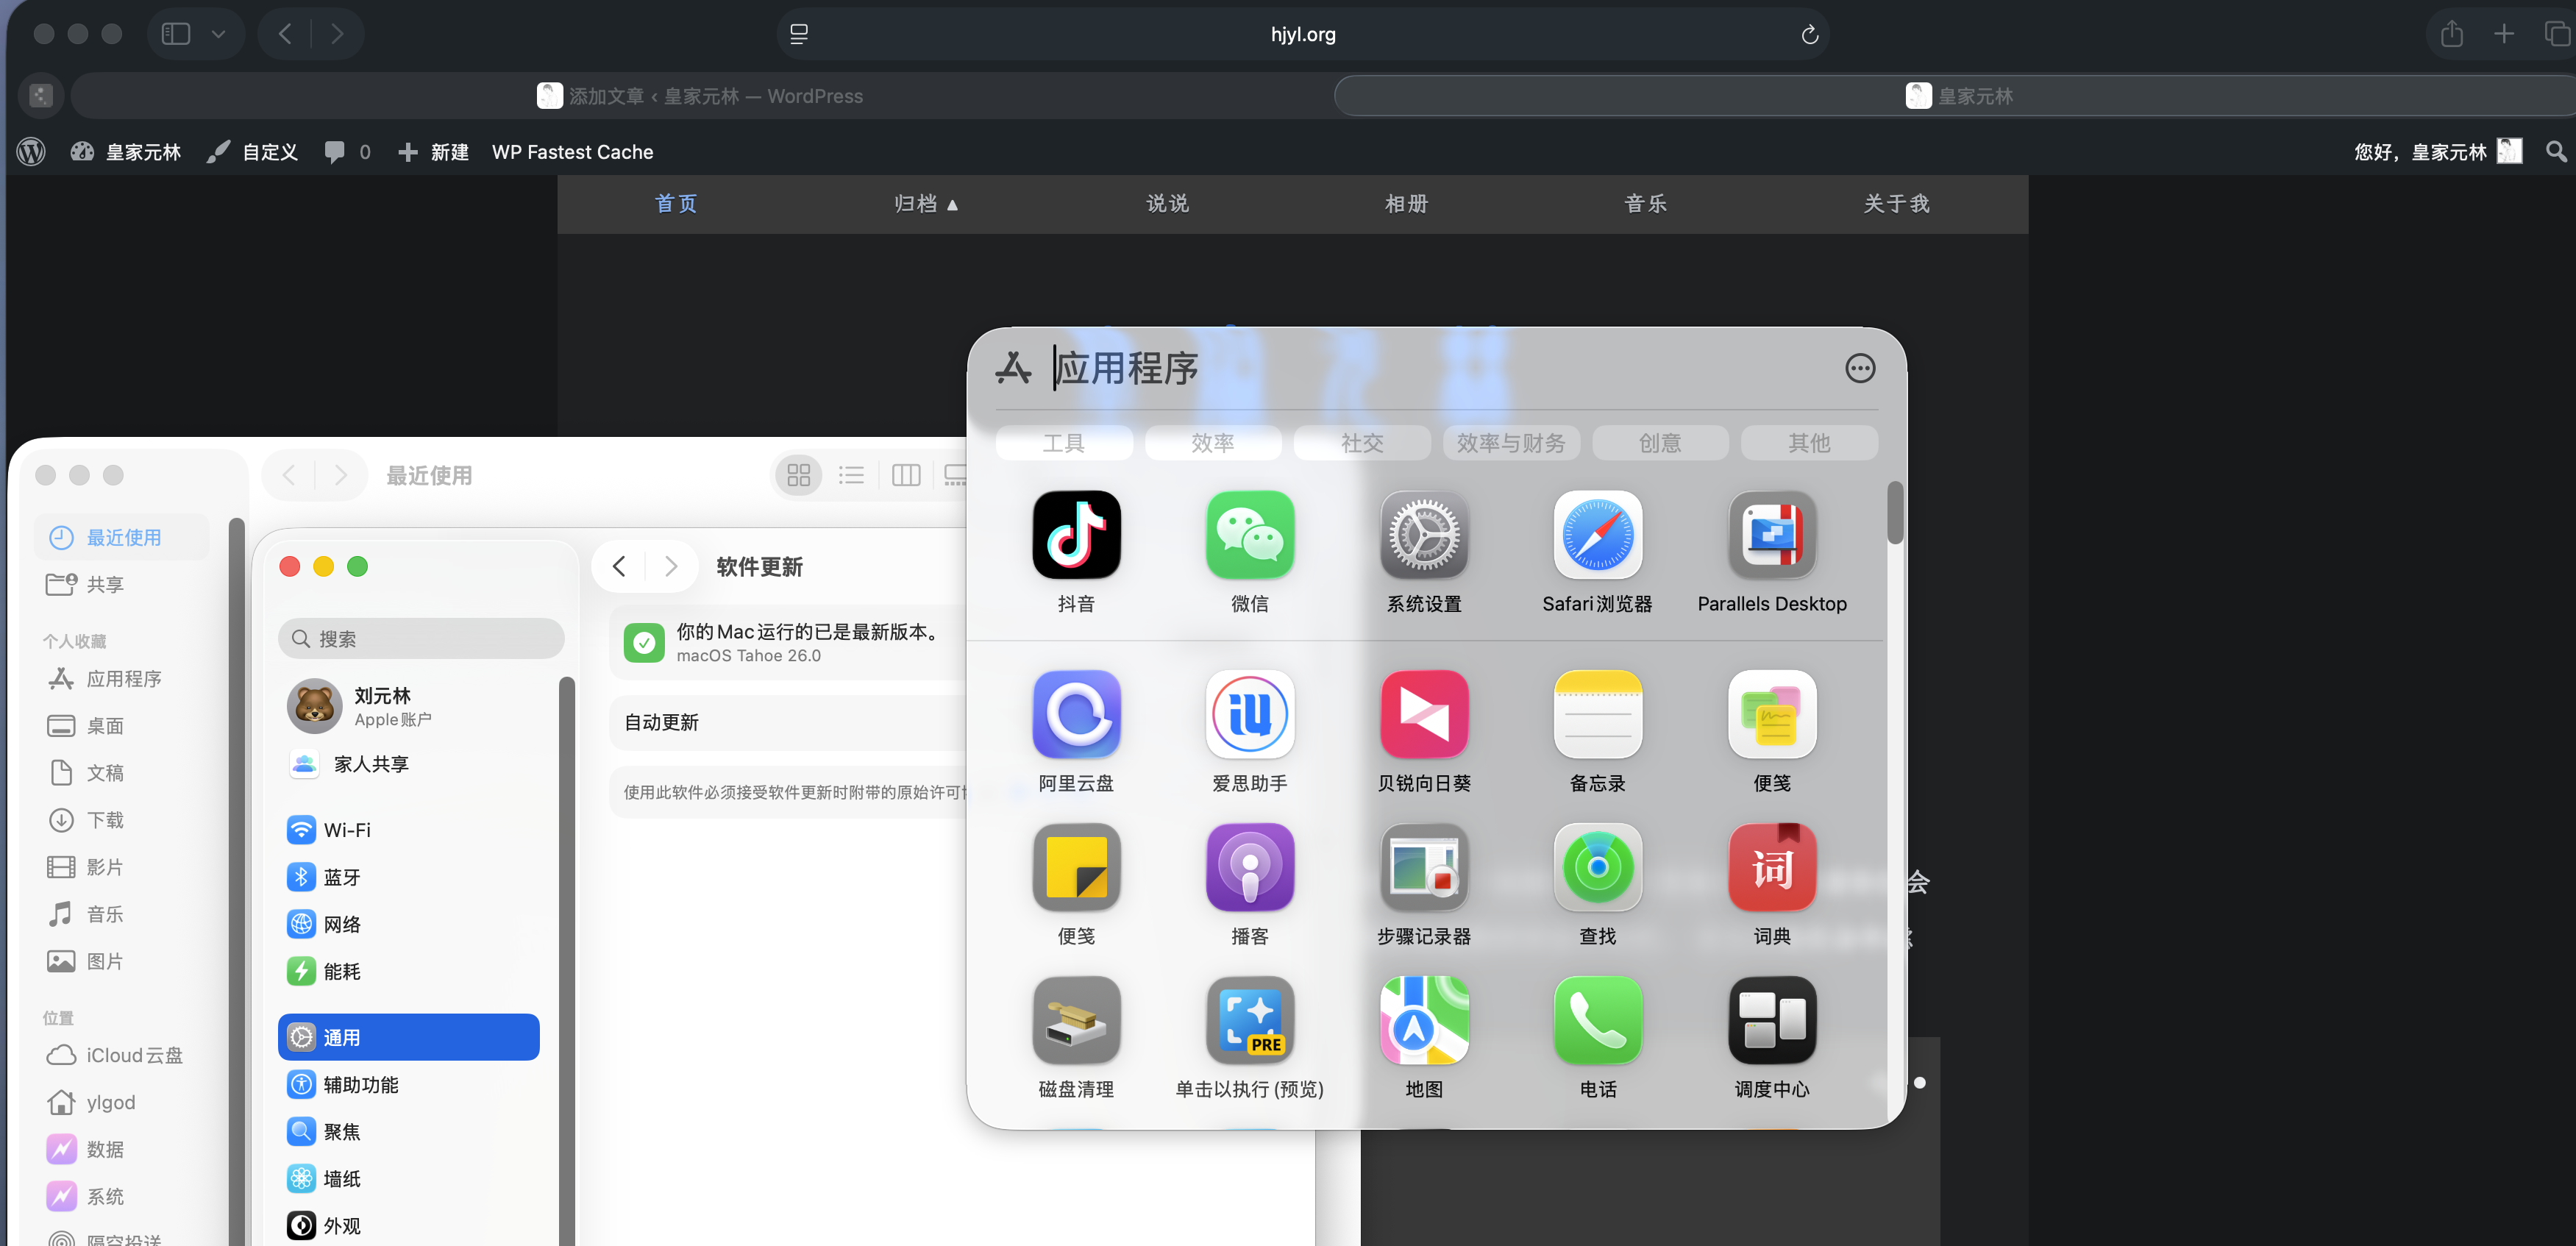Select the 社交 category tab
The image size is (2576, 1246).
[1362, 443]
